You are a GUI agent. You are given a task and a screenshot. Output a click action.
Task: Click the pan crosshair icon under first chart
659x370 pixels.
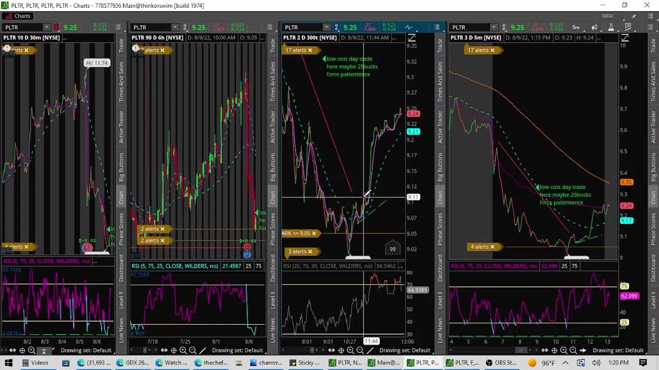[22, 350]
